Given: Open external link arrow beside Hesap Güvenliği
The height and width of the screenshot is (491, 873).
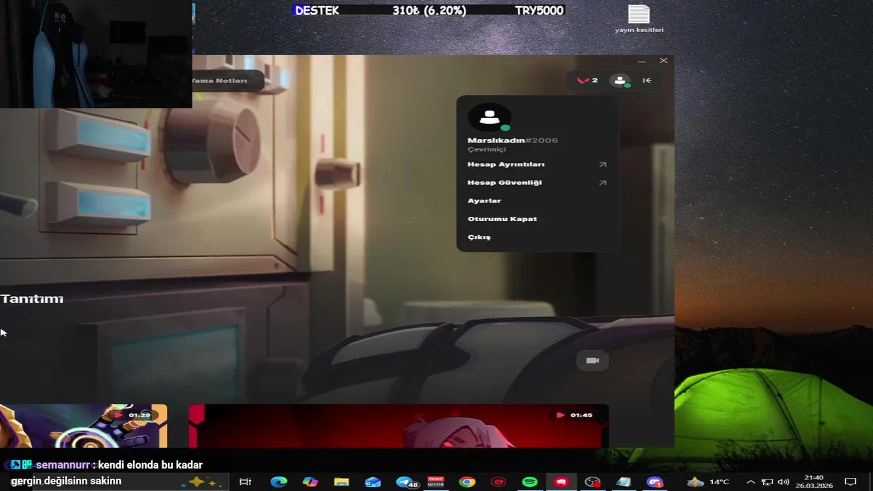Looking at the screenshot, I should point(602,183).
